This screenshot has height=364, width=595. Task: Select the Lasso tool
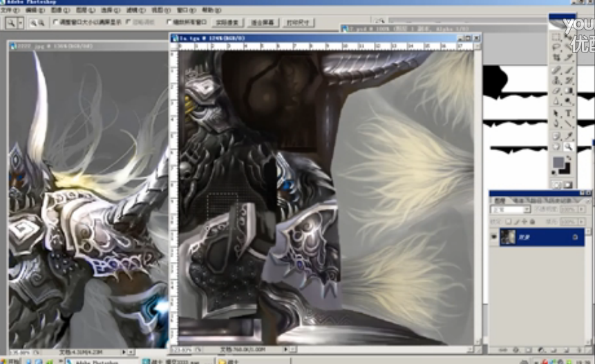point(556,48)
